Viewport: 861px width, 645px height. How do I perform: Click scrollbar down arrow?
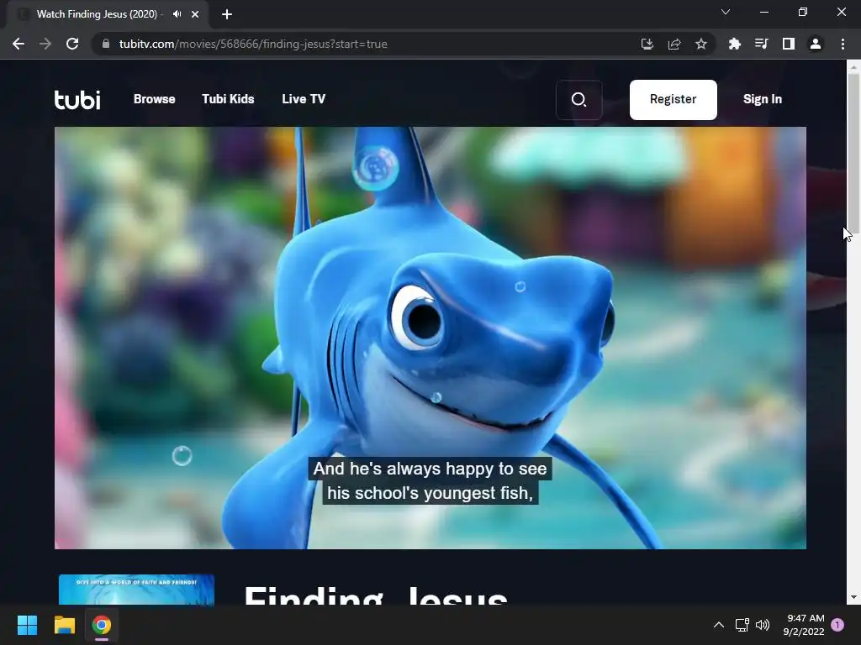pyautogui.click(x=853, y=597)
